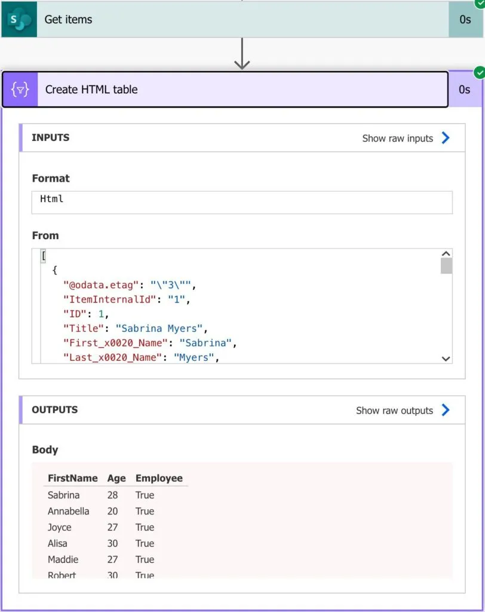This screenshot has height=612, width=485.
Task: Click the green success checkmark on Create HTML table
Action: click(479, 73)
